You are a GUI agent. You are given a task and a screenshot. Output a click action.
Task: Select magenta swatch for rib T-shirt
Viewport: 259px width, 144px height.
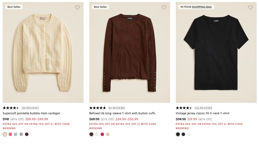(102, 134)
